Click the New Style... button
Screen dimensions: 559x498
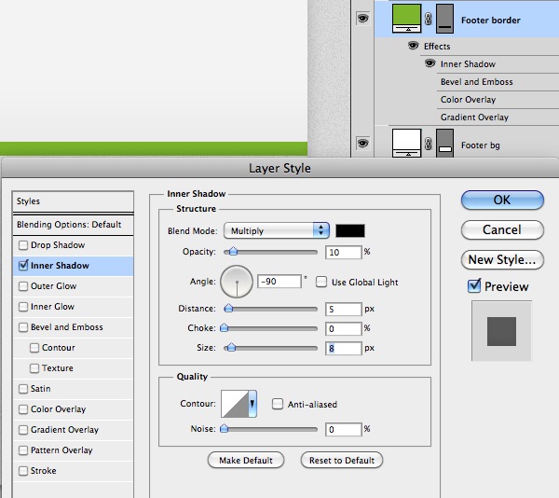click(502, 259)
